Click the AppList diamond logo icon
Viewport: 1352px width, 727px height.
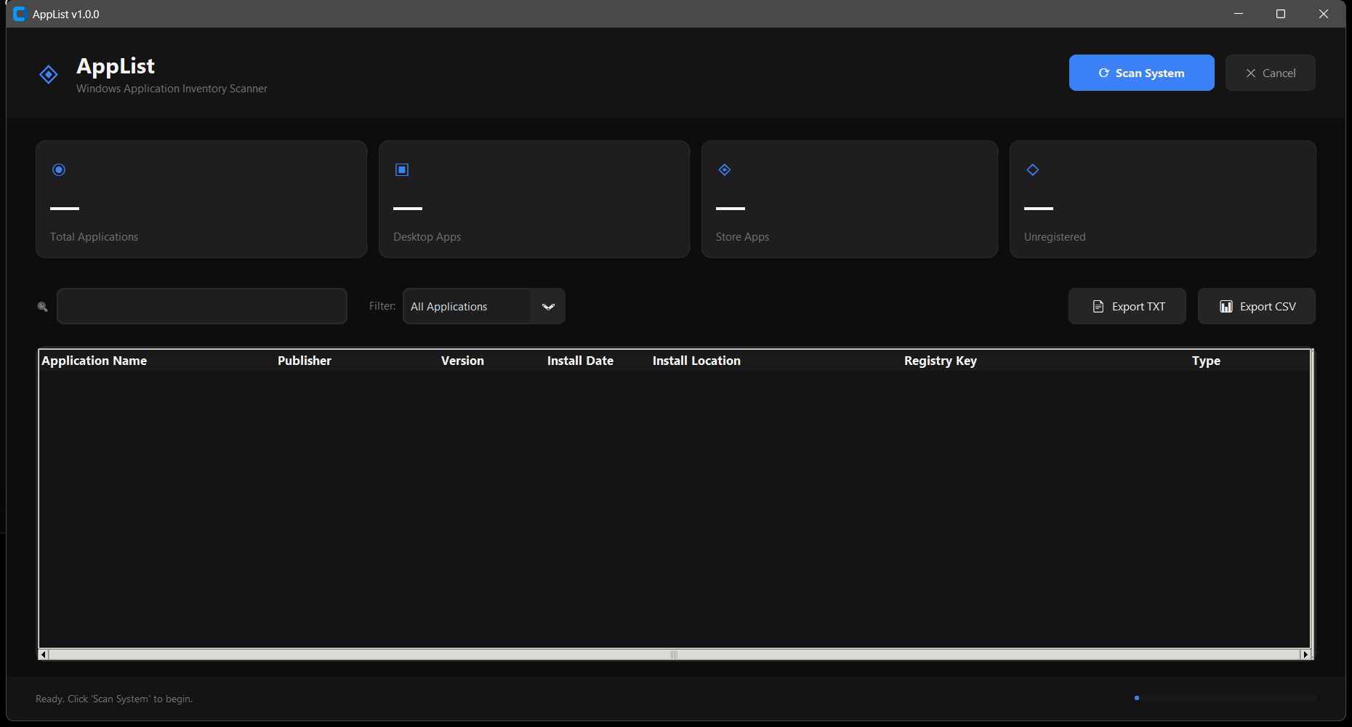[48, 75]
